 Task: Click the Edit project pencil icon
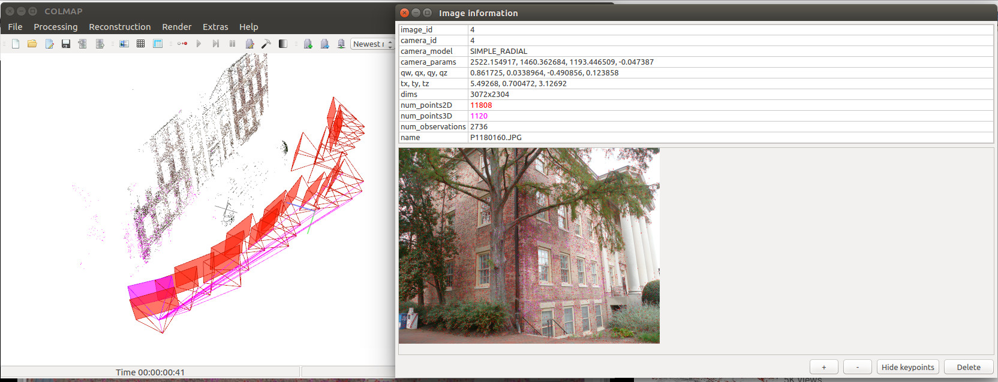[x=49, y=44]
